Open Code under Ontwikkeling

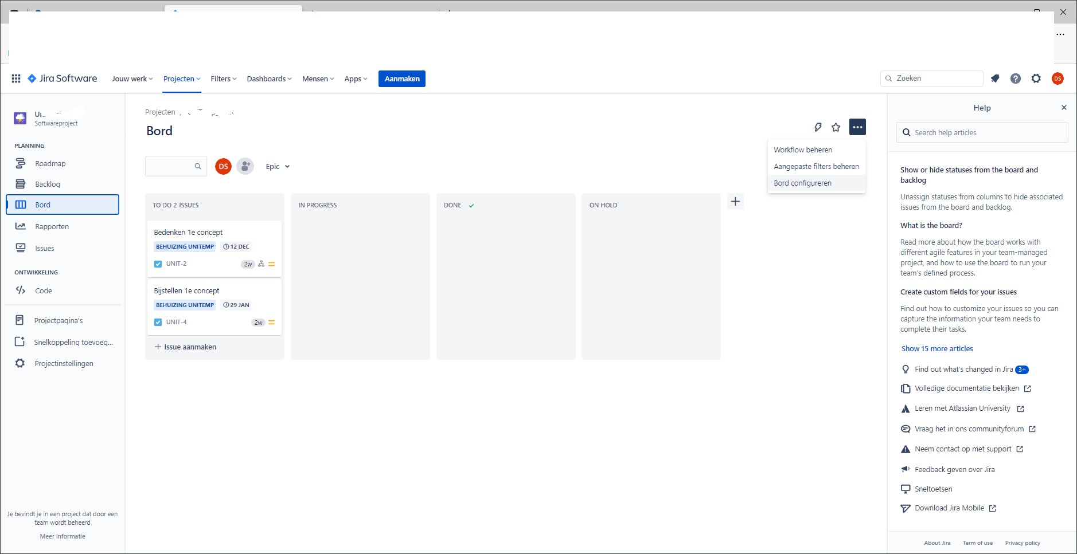pyautogui.click(x=42, y=290)
